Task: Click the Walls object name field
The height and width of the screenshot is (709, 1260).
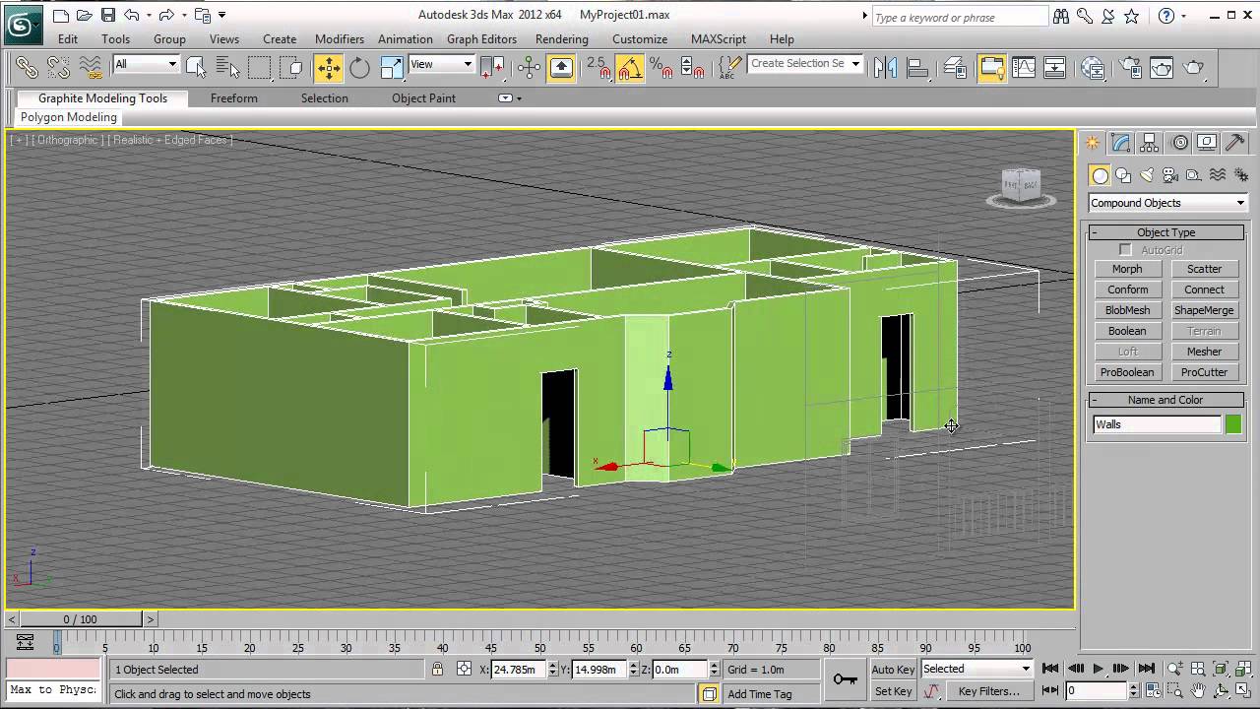Action: [1157, 424]
